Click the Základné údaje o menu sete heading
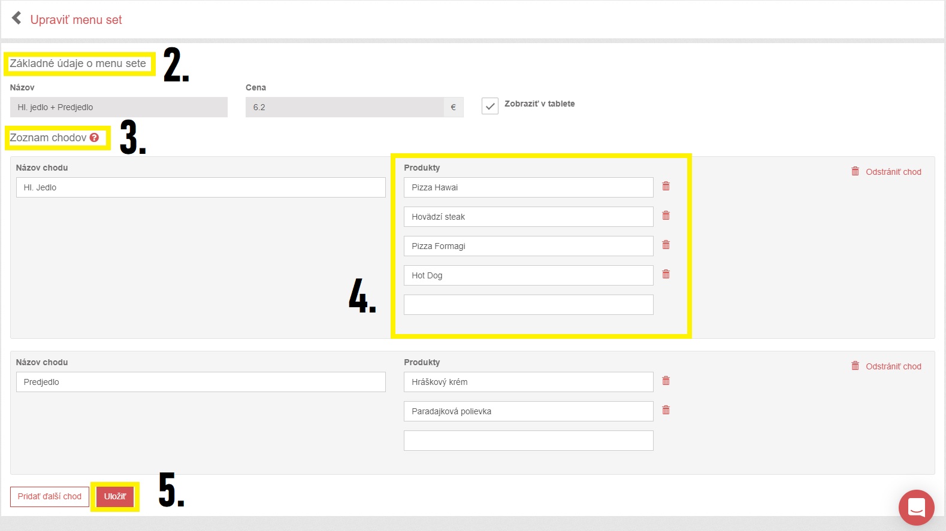Viewport: 946px width, 531px height. (78, 63)
